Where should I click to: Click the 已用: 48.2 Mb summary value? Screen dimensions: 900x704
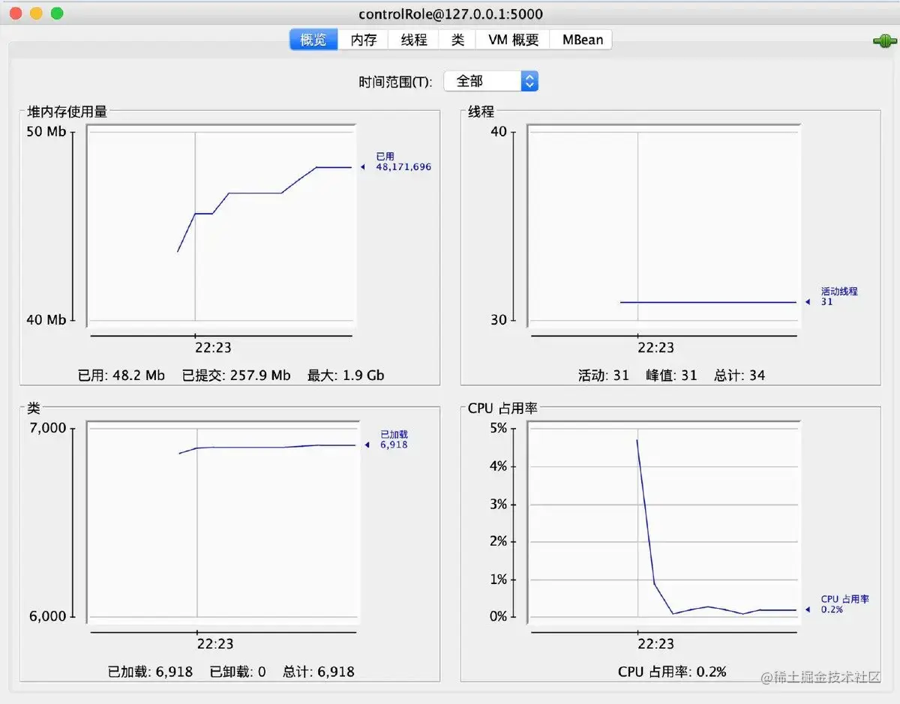[121, 375]
